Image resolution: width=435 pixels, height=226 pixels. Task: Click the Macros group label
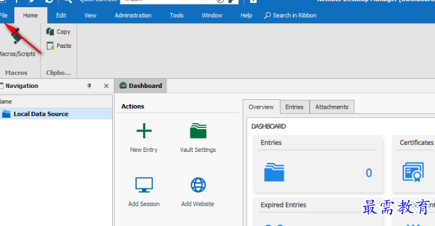16,73
